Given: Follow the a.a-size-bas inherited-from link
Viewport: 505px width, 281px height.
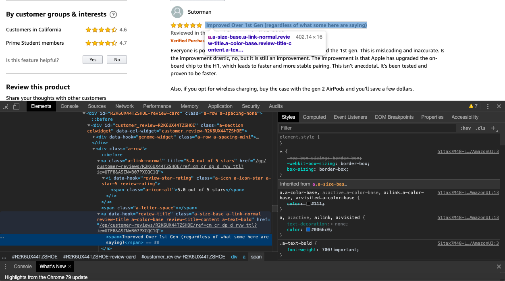Looking at the screenshot, I should coord(329,184).
